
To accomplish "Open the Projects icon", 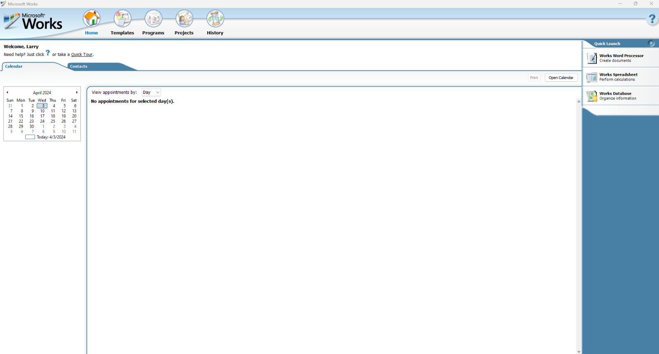I will coord(184,19).
